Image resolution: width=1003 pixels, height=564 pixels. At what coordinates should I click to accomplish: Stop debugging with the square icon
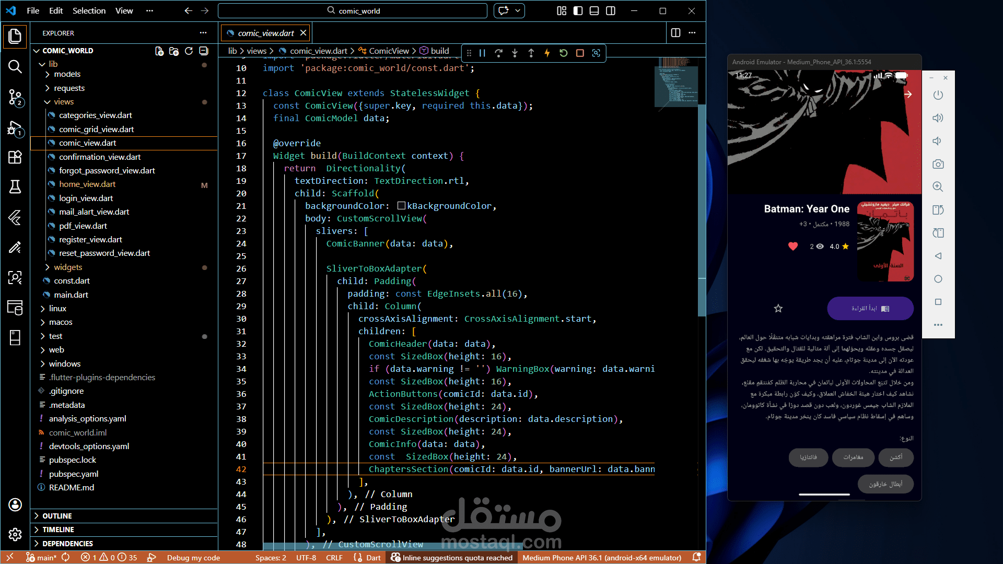click(580, 53)
